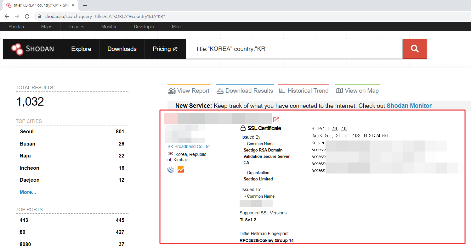
Task: Open View on Map
Action: click(357, 91)
